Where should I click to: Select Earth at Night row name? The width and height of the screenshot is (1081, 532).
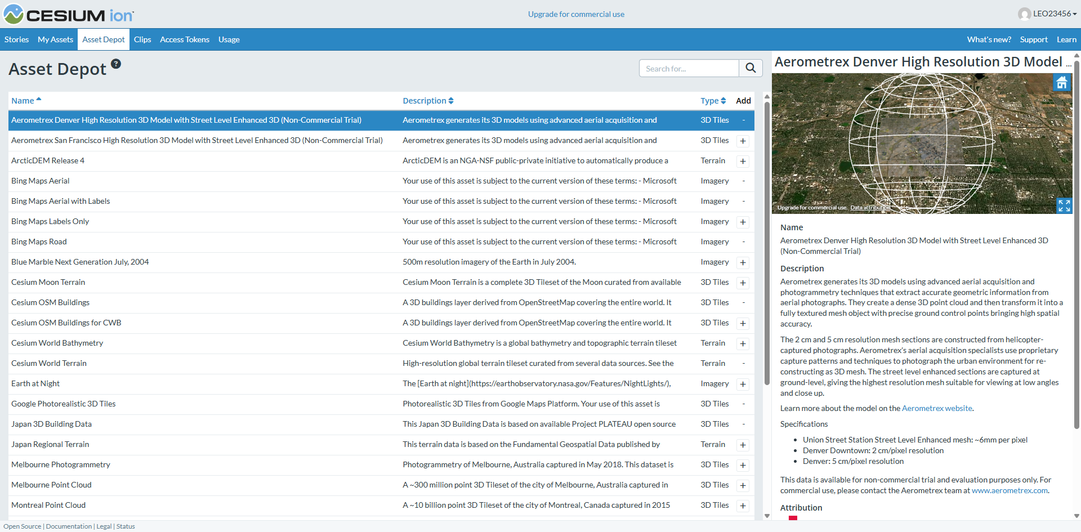[x=35, y=384]
